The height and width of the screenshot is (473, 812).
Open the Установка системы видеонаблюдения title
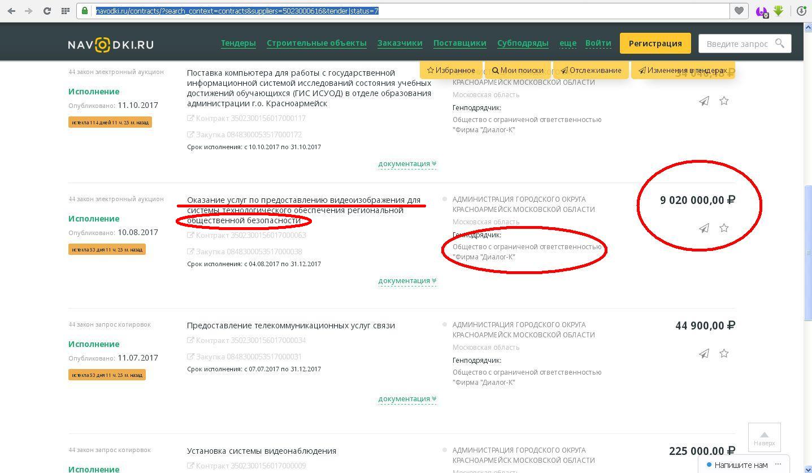pyautogui.click(x=262, y=451)
